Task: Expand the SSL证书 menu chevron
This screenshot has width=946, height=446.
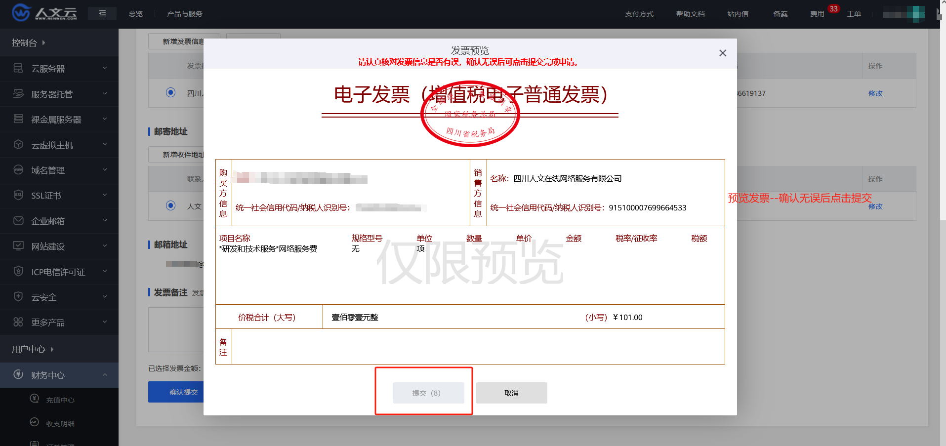Action: tap(105, 195)
